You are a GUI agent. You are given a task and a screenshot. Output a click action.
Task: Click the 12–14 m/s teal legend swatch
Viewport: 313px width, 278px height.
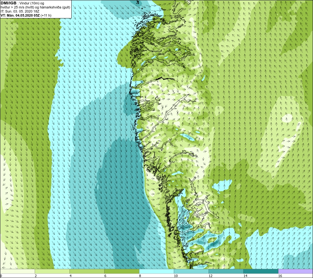226,271
